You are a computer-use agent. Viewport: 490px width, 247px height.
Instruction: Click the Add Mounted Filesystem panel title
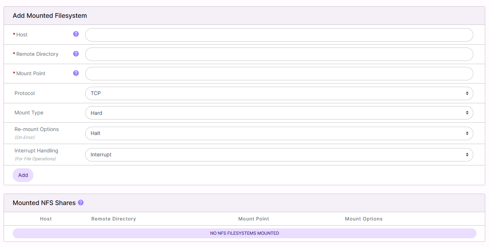coord(50,16)
